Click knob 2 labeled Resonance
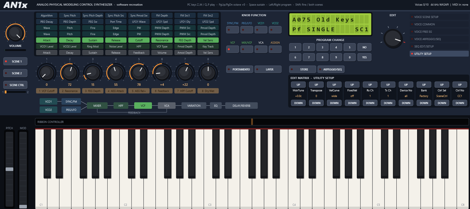470x209 pixels. 70,72
